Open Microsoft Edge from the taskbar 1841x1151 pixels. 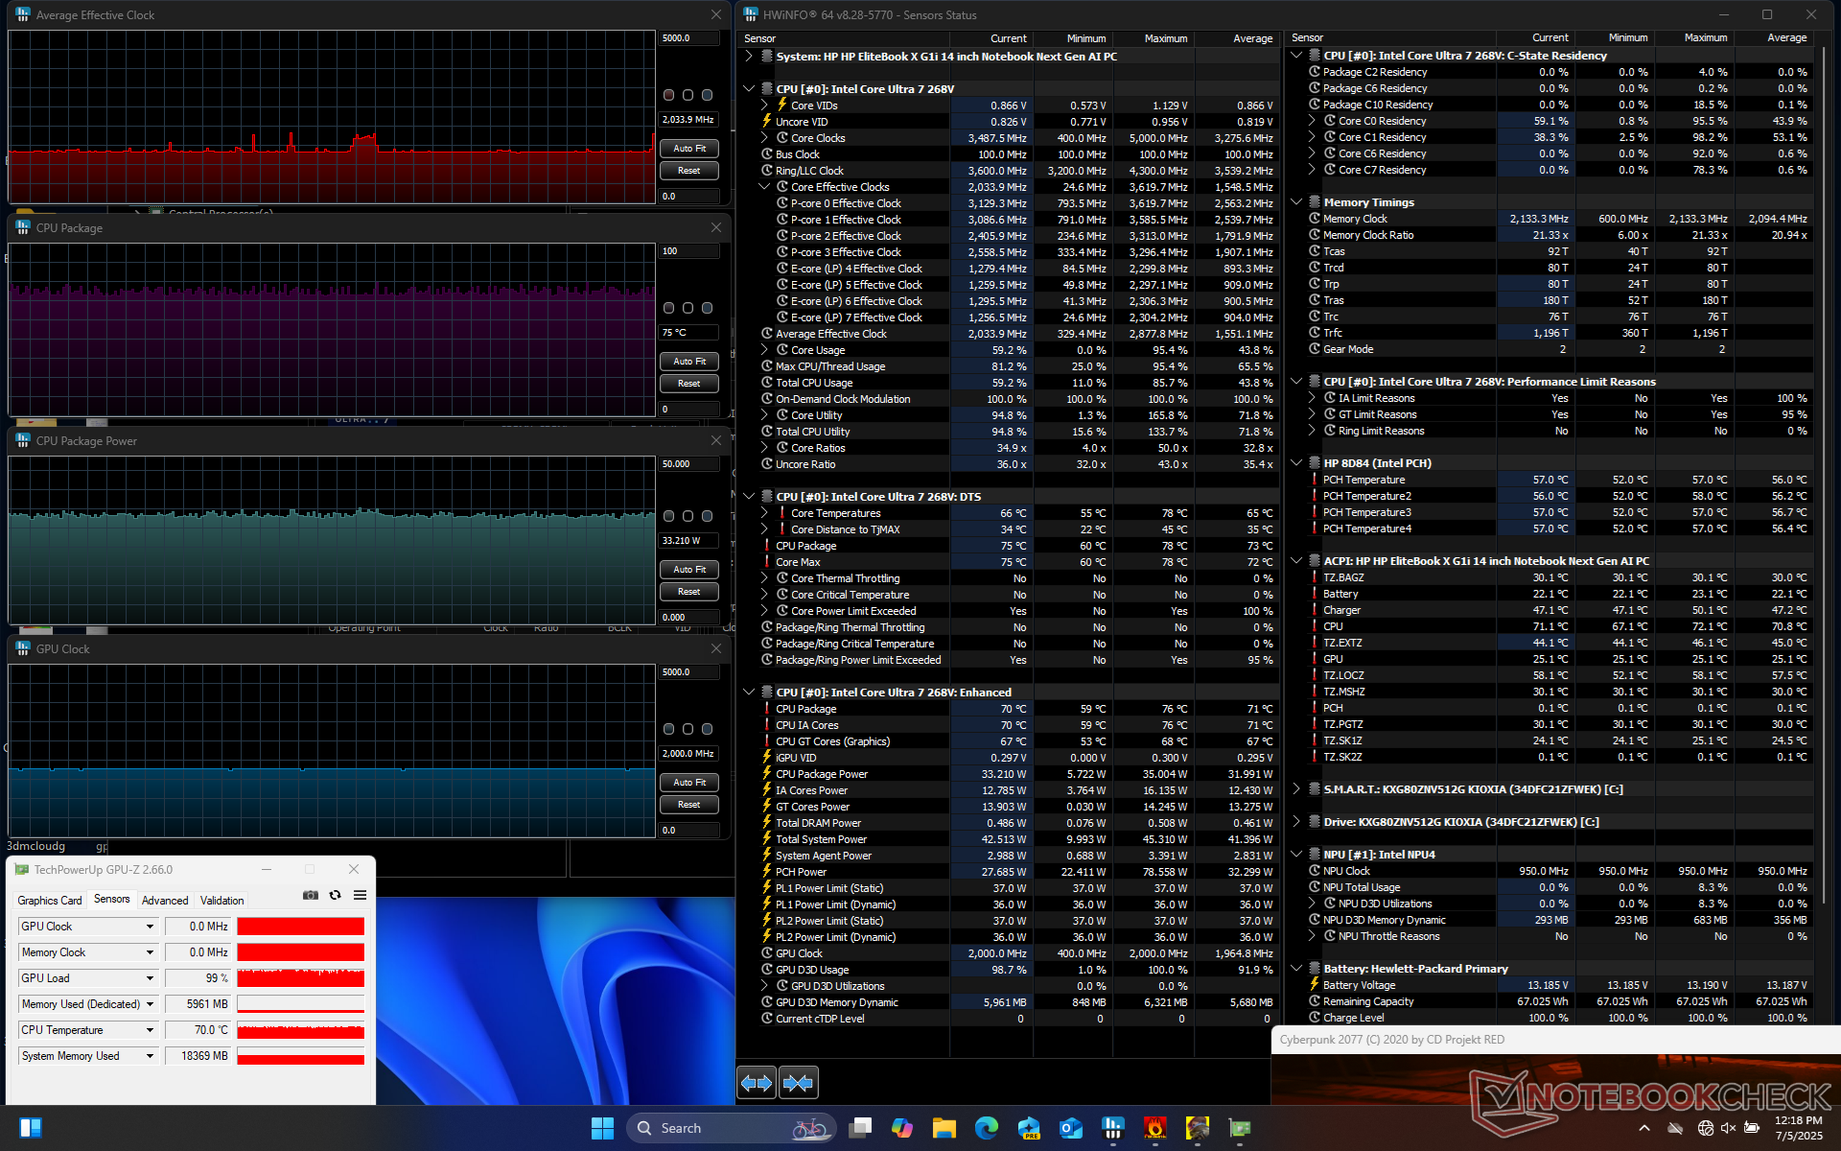pos(986,1128)
